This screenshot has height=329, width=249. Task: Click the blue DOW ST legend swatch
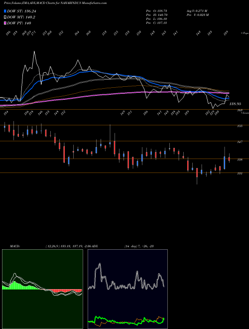coord(5,11)
